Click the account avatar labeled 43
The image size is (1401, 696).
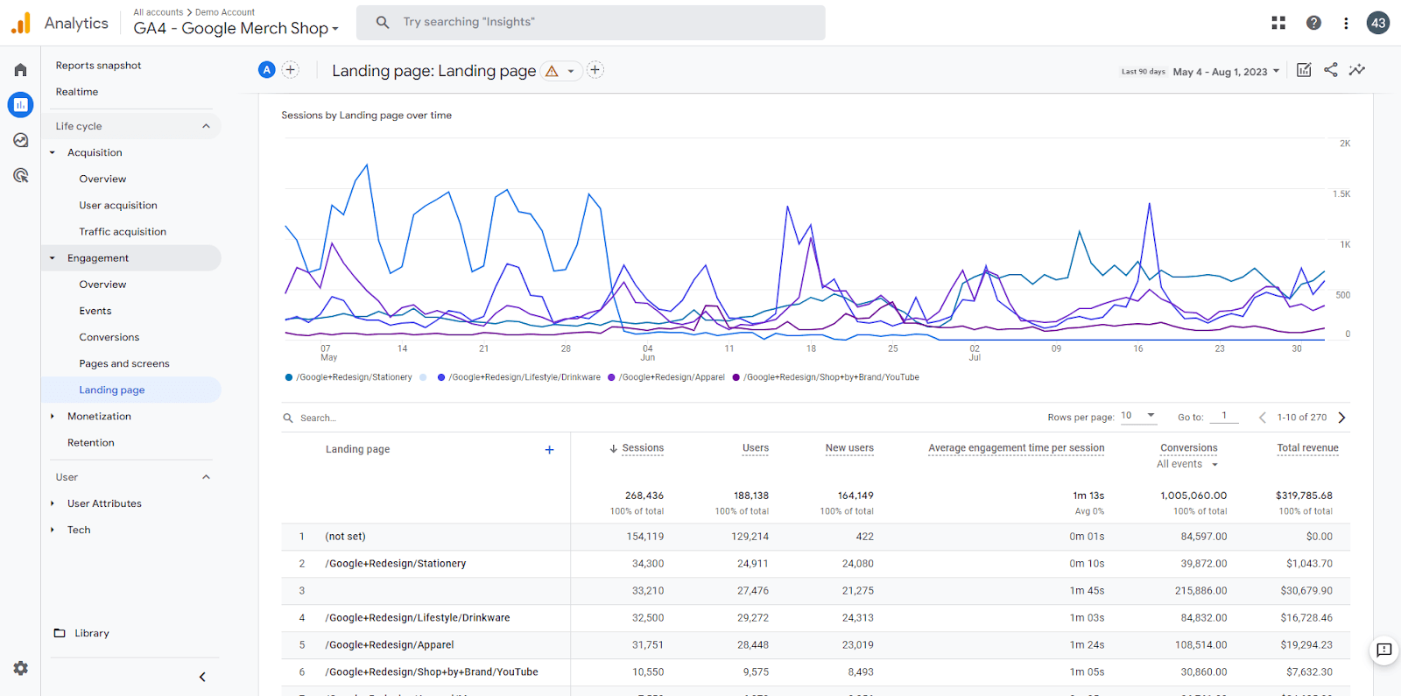coord(1378,23)
